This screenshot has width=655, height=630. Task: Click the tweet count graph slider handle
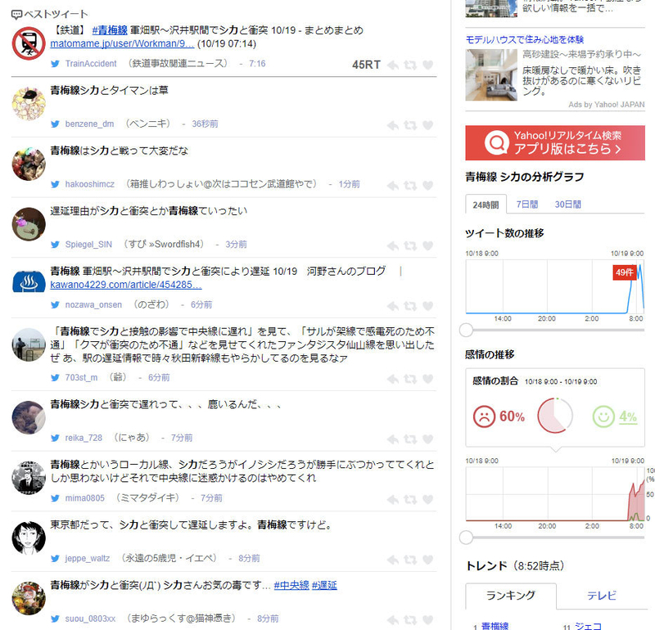click(466, 331)
